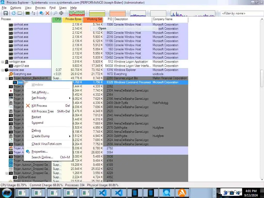This screenshot has width=264, height=198.
Task: Collapse the Trojan.Autorun_Backdoor tree node
Action: click(x=7, y=78)
